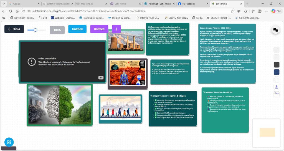Reset zoom with the 100% button

tap(57, 30)
